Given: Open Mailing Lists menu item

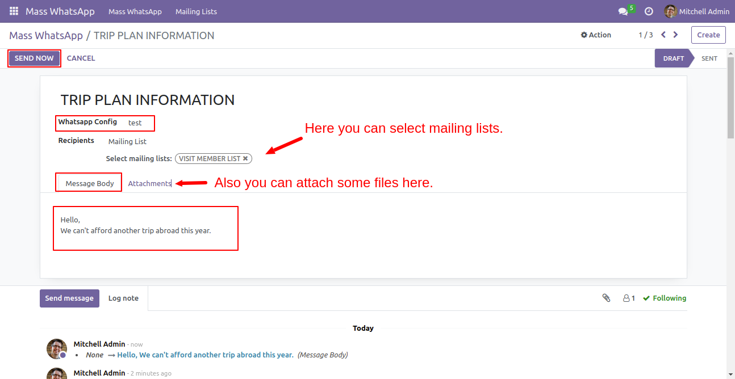Looking at the screenshot, I should coord(196,11).
